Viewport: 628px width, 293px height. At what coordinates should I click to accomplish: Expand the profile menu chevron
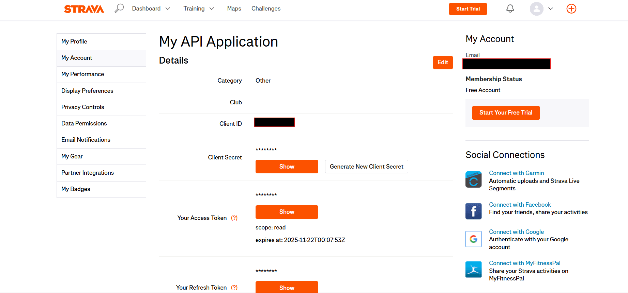point(551,9)
